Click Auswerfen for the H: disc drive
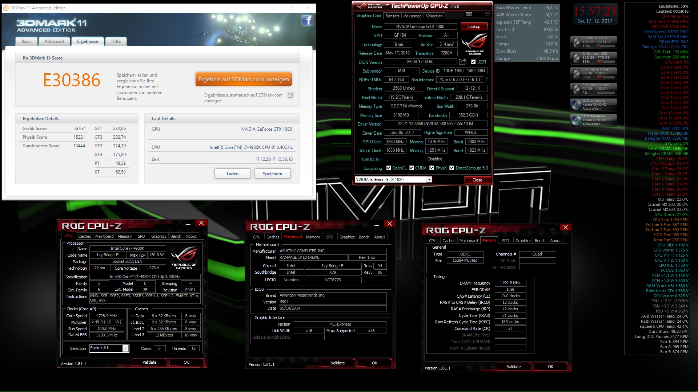This screenshot has width=698, height=392. (591, 124)
